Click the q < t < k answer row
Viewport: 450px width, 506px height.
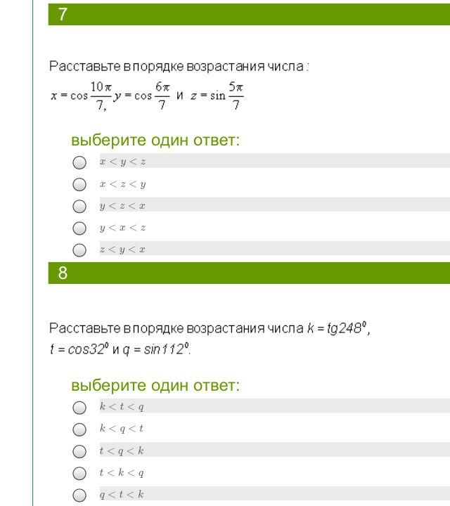click(275, 493)
